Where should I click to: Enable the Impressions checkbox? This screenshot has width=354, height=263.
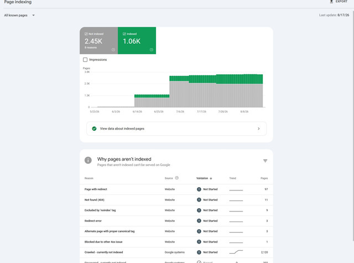pyautogui.click(x=85, y=60)
